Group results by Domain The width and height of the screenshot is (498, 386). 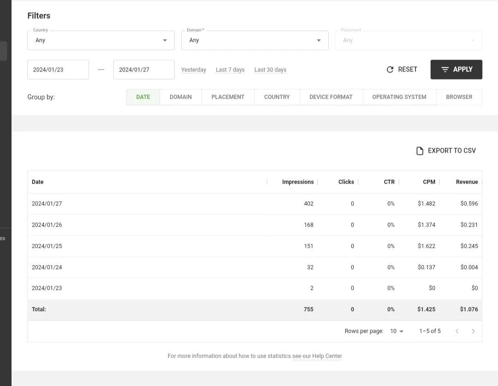pos(181,97)
